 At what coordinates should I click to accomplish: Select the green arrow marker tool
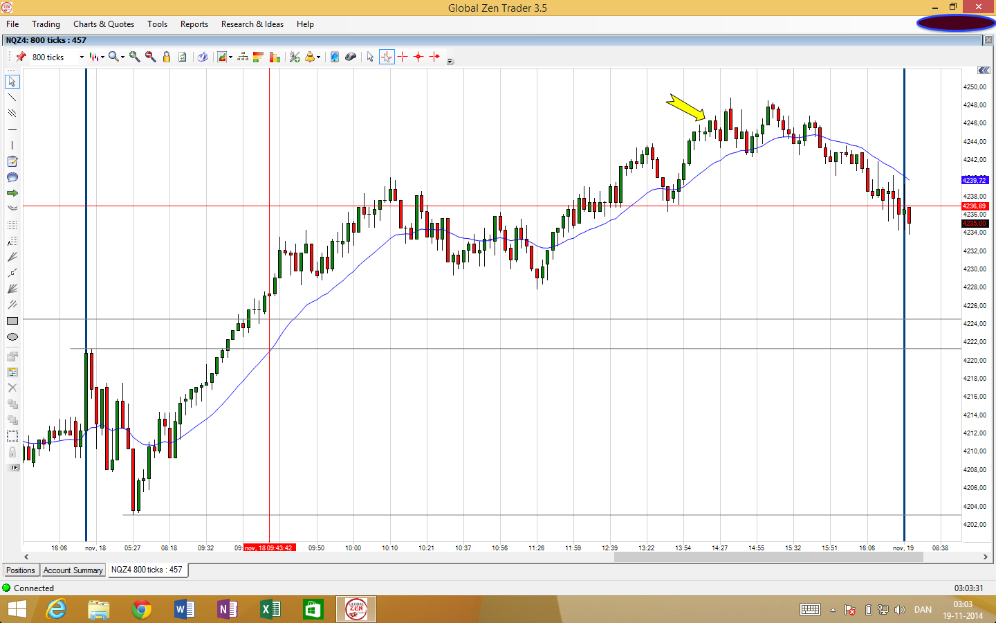[12, 193]
